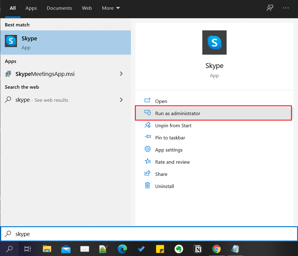Click Uninstall for Skype

coord(164,186)
